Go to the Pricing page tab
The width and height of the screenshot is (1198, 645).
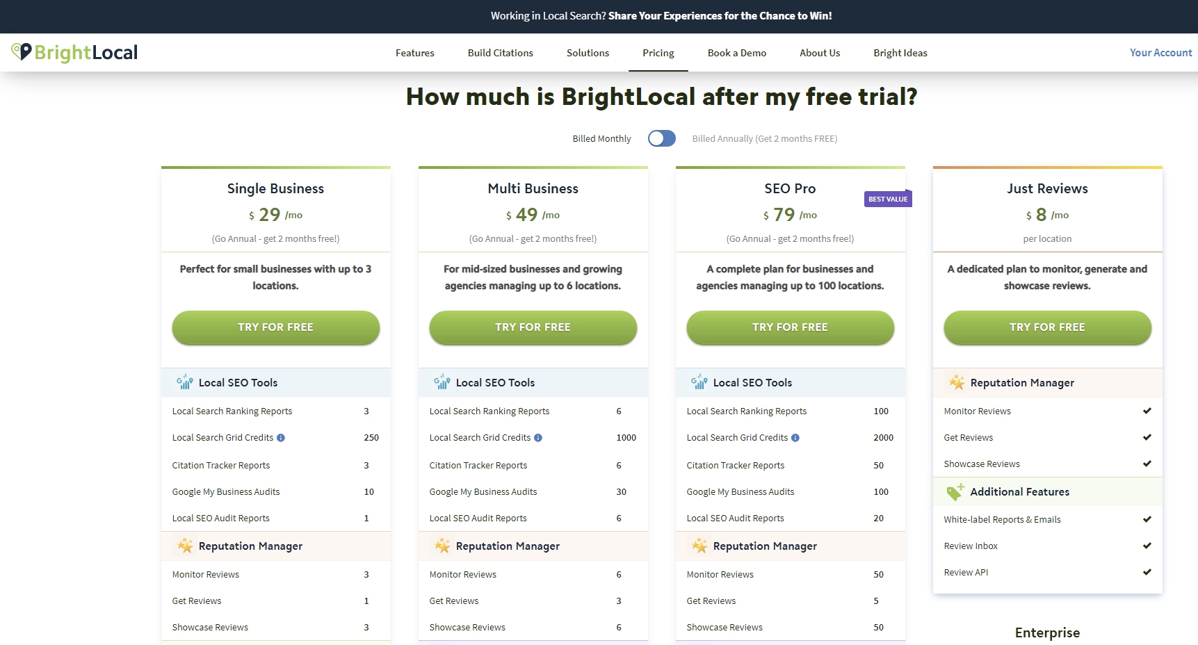[x=658, y=53]
